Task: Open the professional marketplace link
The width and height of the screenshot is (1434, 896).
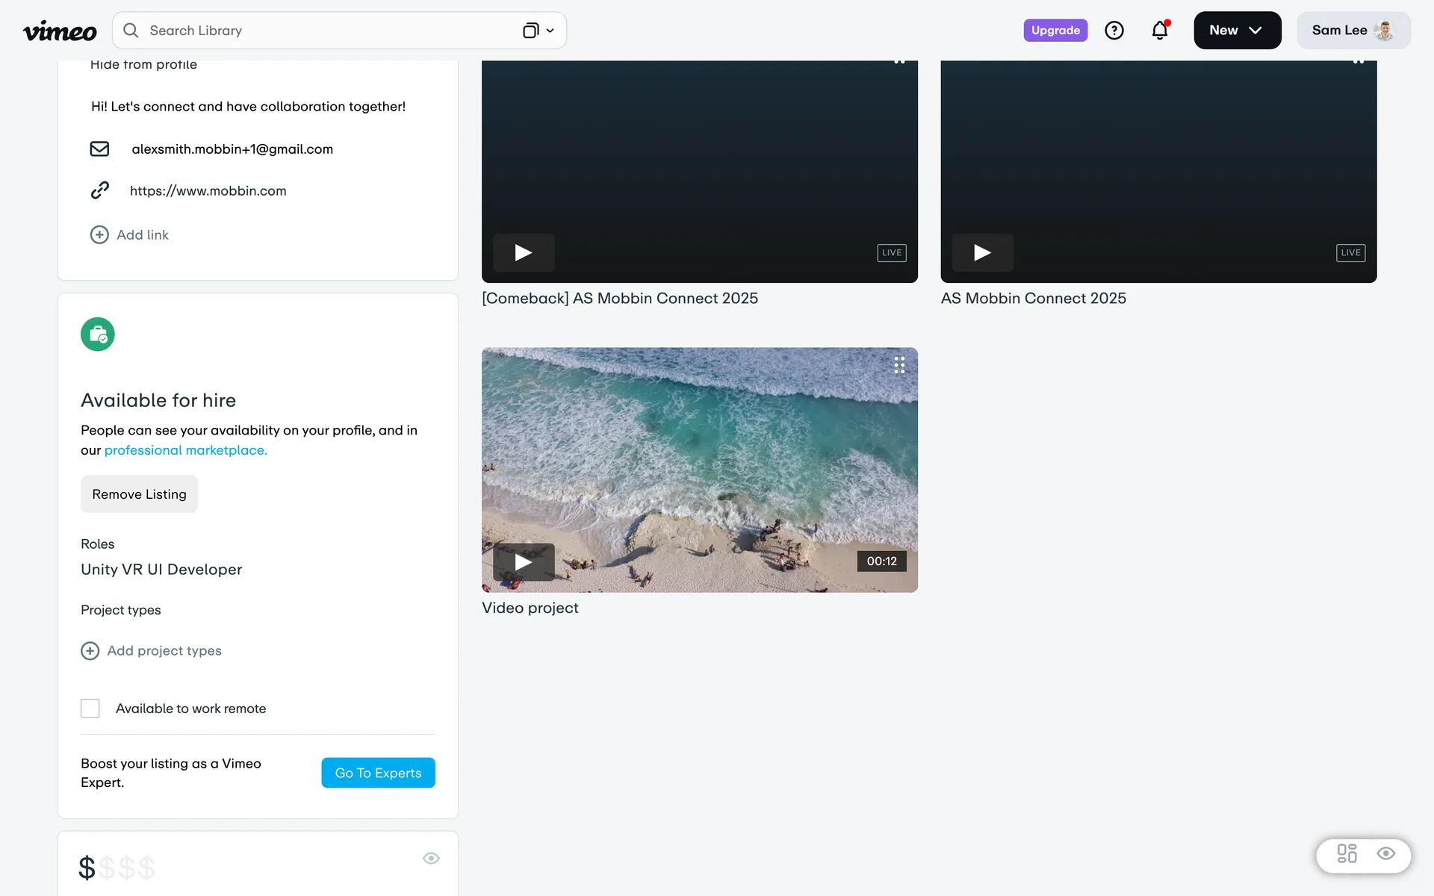Action: [185, 450]
